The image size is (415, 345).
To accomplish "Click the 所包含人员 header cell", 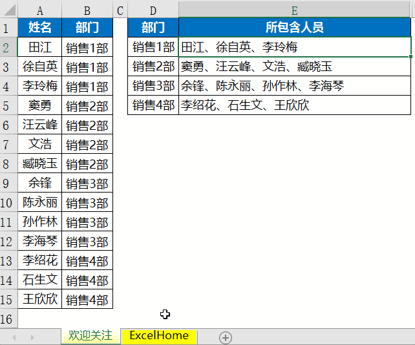I will pyautogui.click(x=295, y=28).
